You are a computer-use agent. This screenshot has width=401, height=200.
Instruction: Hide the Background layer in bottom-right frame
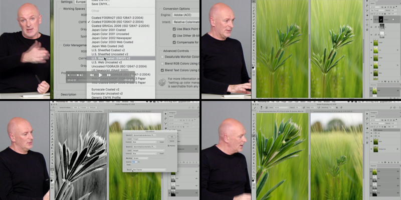pyautogui.click(x=371, y=149)
